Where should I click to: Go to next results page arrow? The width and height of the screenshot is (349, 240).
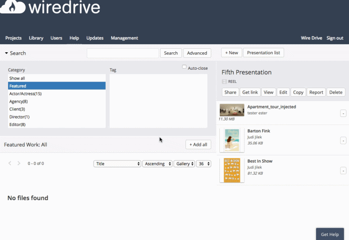(x=19, y=163)
